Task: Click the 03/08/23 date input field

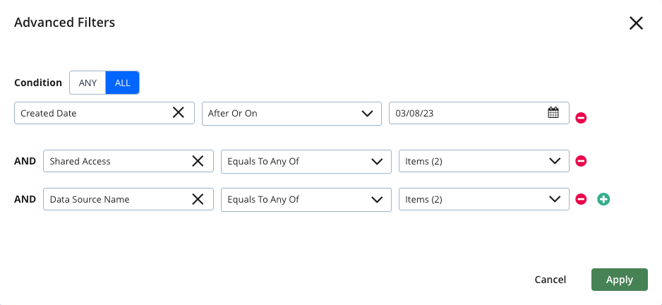Action: pos(479,113)
